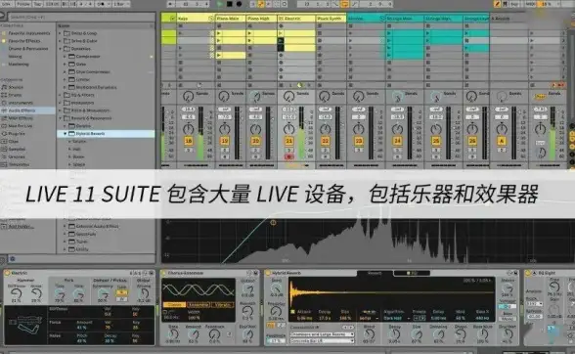Toggle the orange Loop switch
Image resolution: width=575 pixels, height=354 pixels.
pos(344,4)
